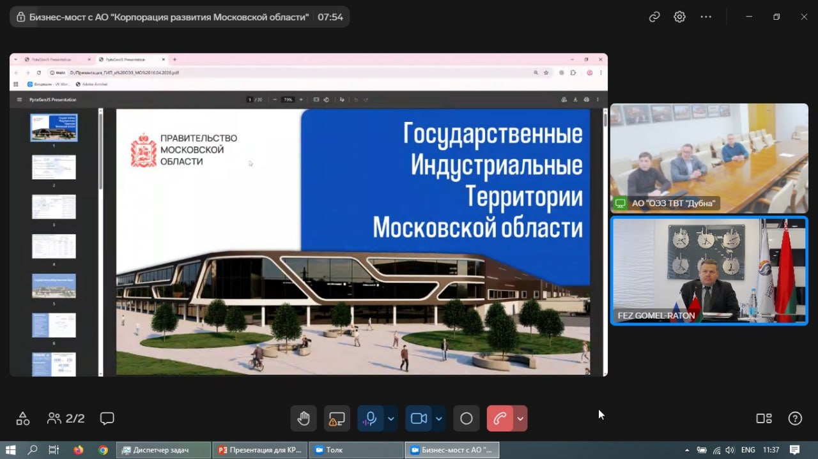The image size is (818, 459).
Task: Open Windows notification center in tray
Action: [x=794, y=450]
